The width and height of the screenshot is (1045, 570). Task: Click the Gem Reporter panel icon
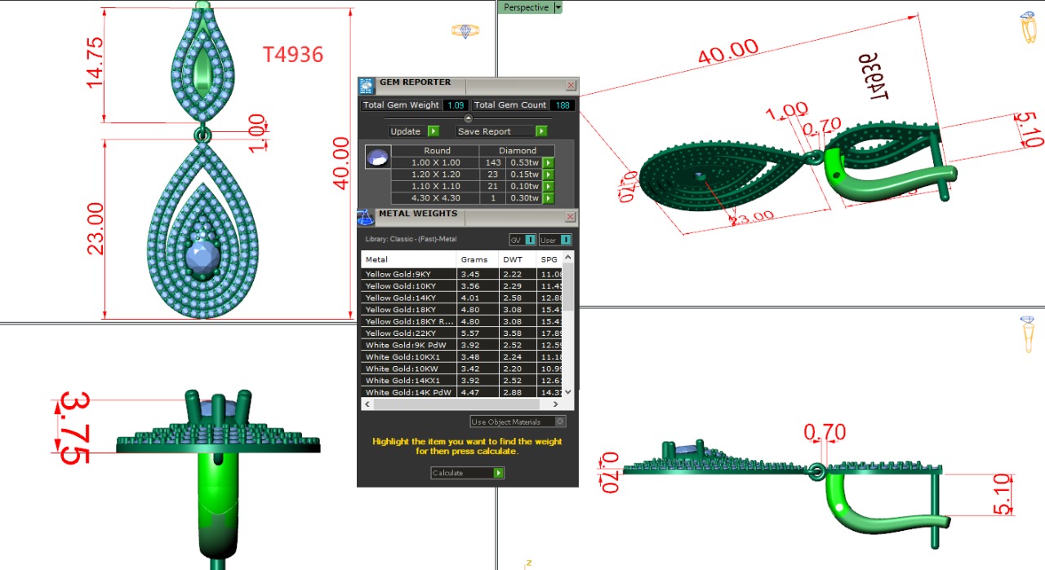click(x=367, y=86)
